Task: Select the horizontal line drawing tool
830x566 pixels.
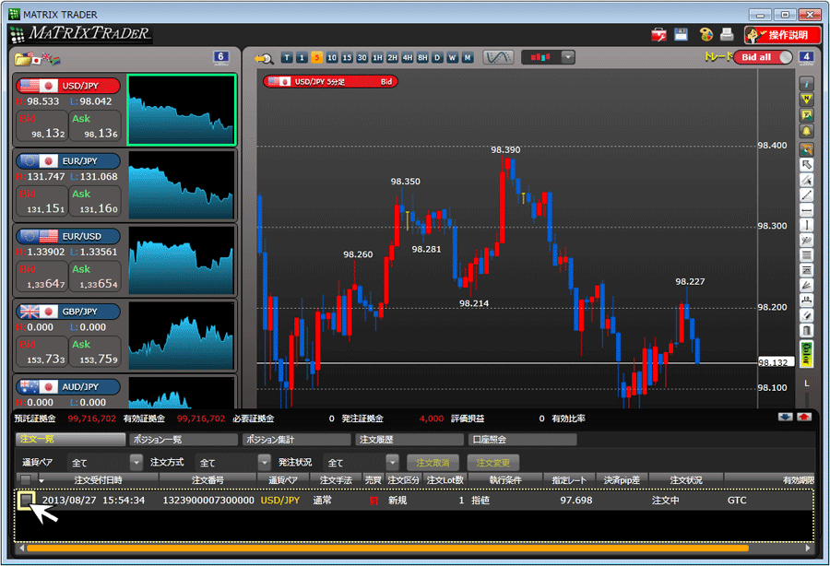Action: point(806,210)
